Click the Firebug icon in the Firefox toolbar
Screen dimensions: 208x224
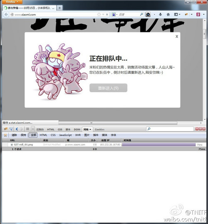click(186, 15)
